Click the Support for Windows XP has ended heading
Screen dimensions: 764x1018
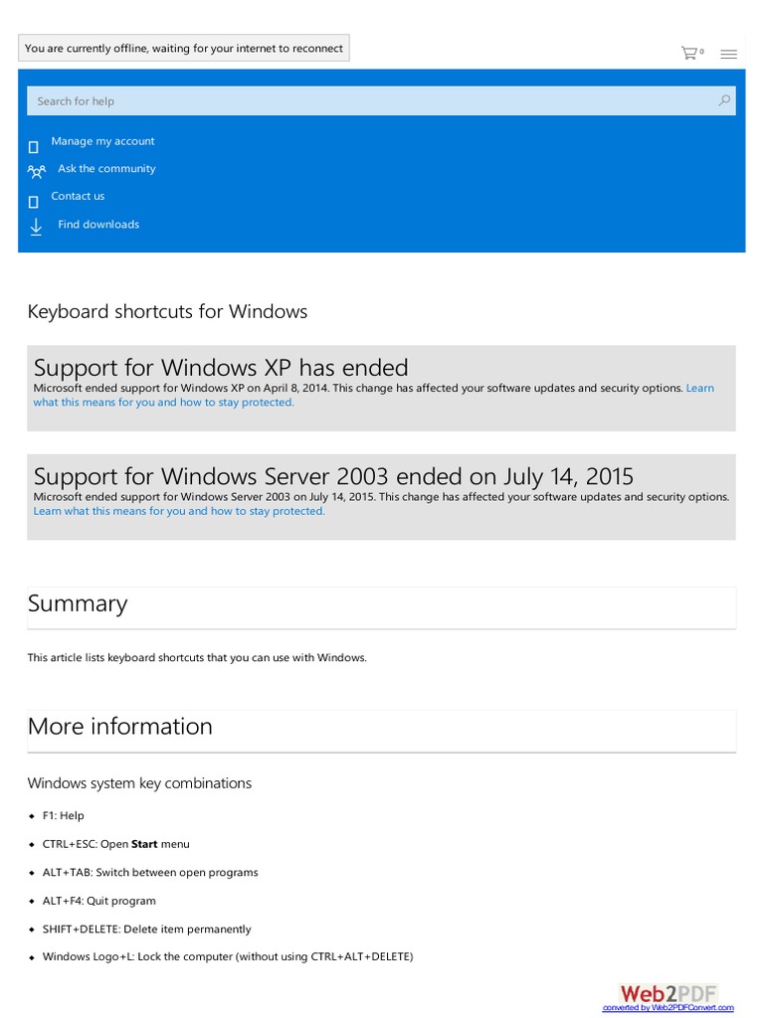(x=221, y=368)
